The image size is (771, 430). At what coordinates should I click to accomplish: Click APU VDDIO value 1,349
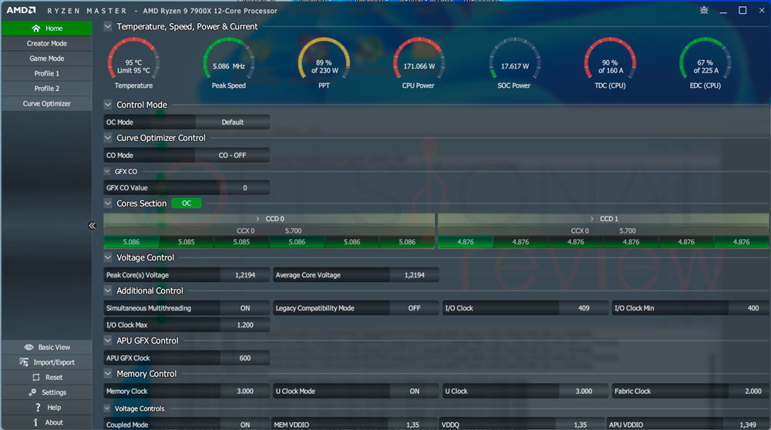tap(747, 425)
